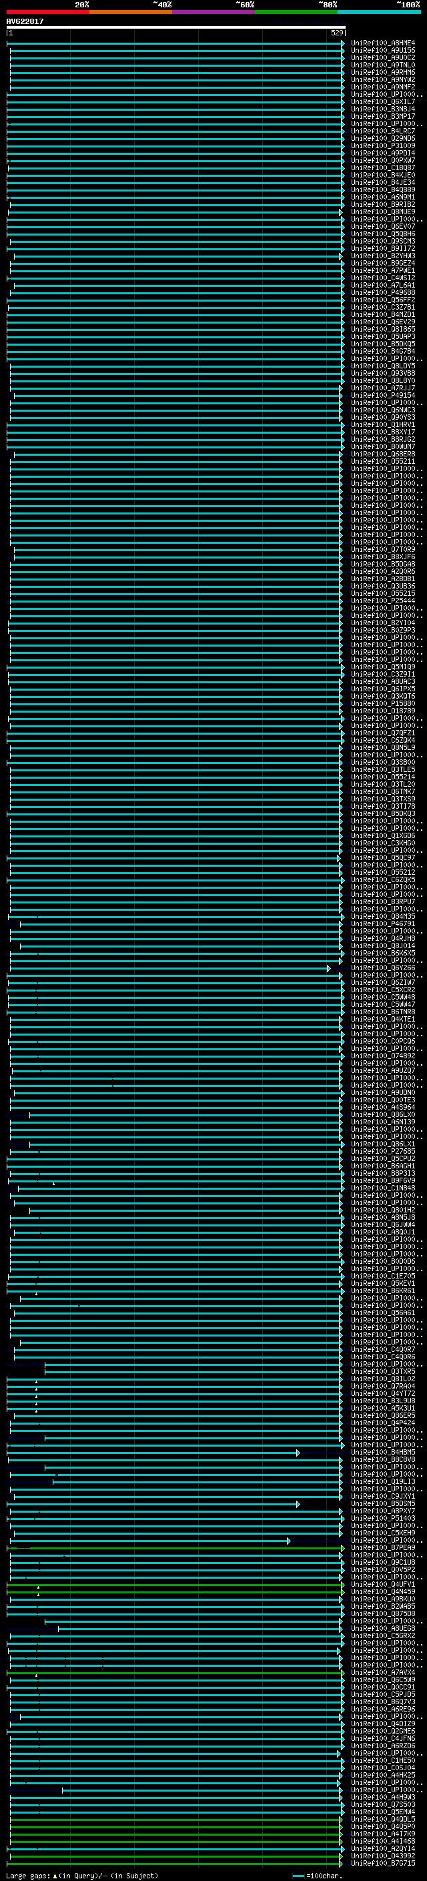Image resolution: width=427 pixels, height=1881 pixels.
Task: Open hit UniRef100_B3N8J4
Action: 382,109
